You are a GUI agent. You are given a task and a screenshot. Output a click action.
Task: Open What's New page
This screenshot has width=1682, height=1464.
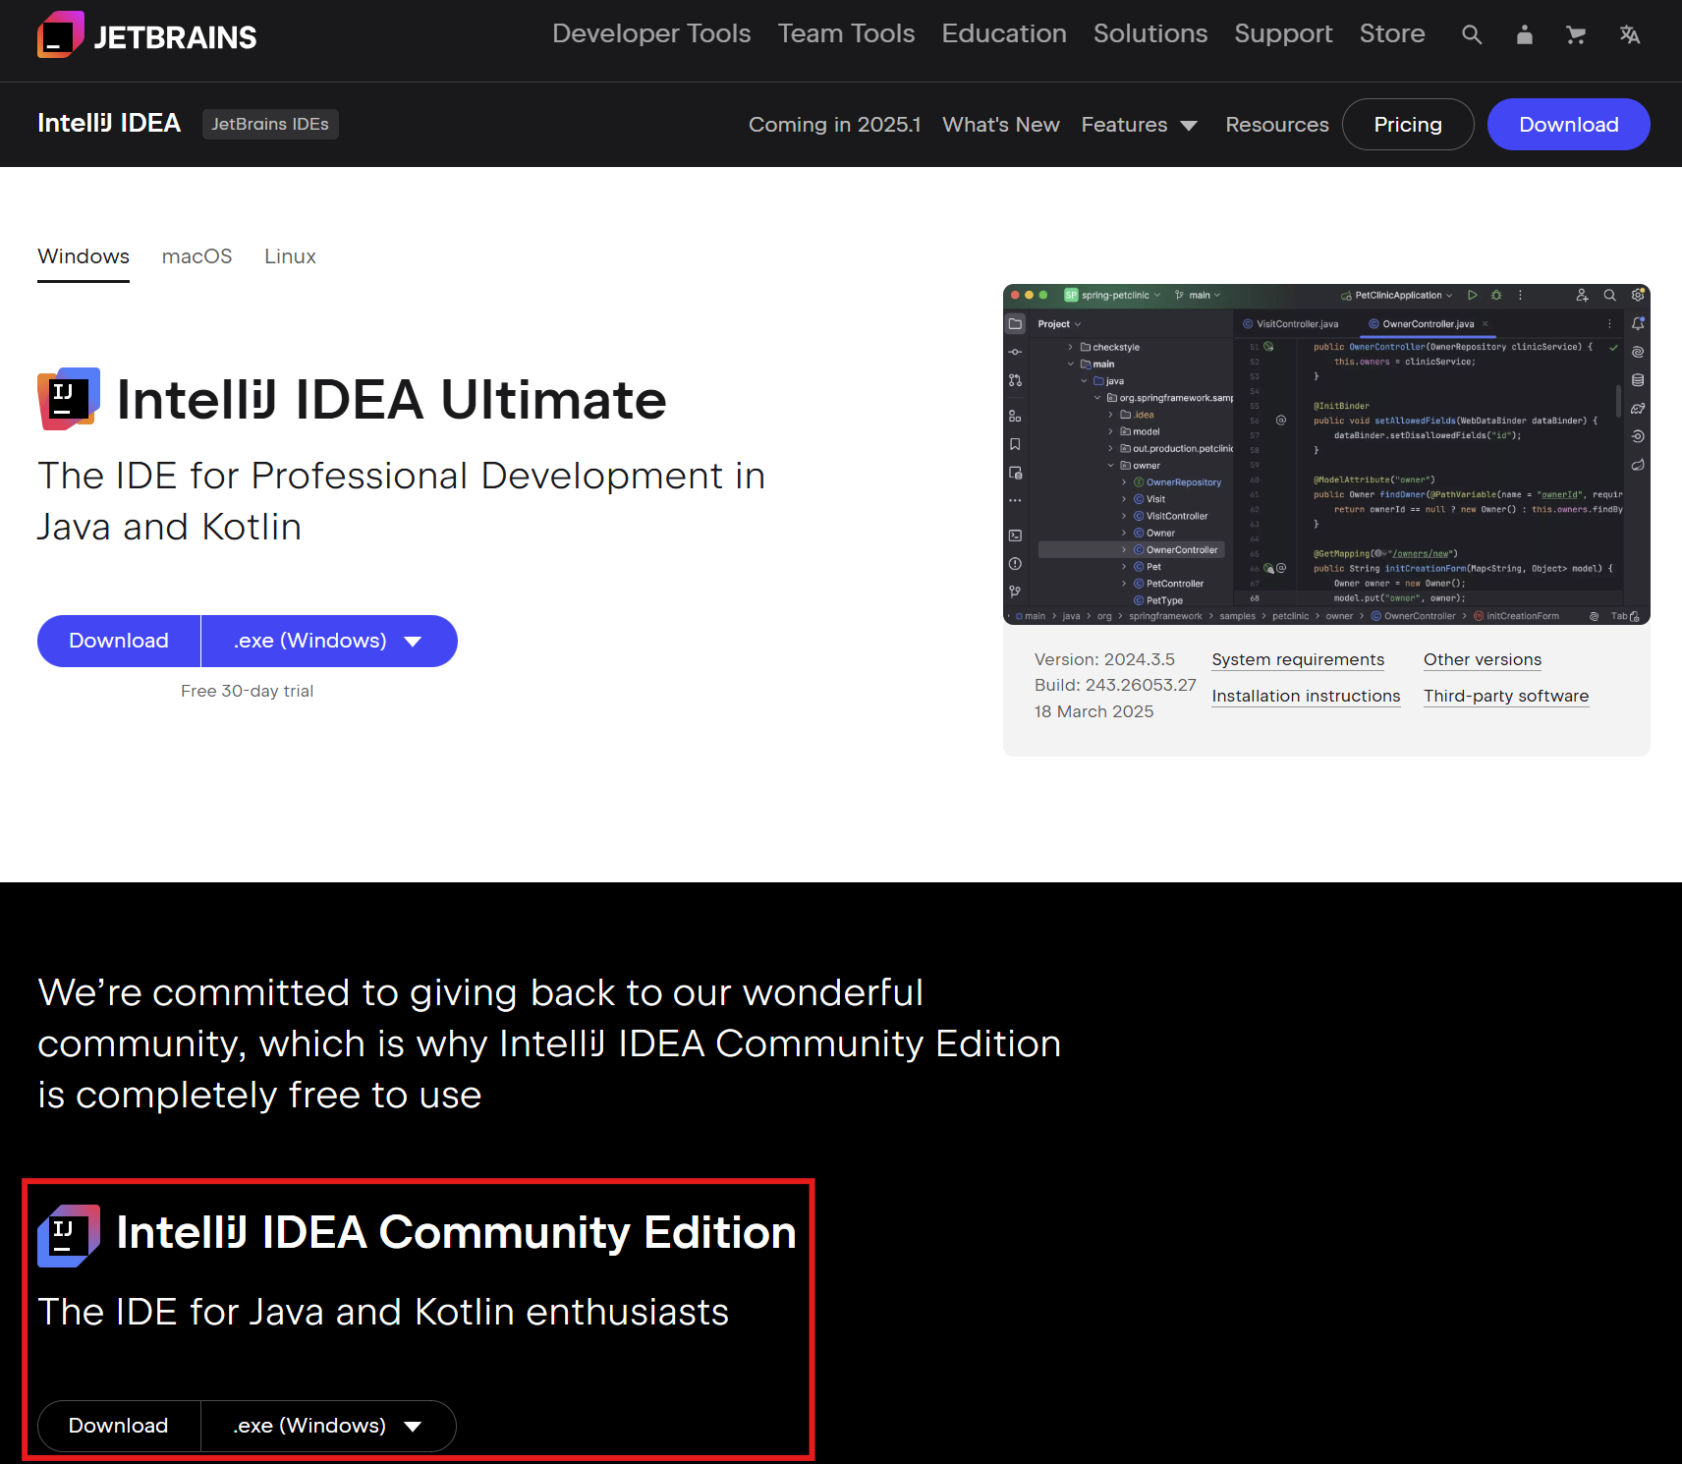click(1001, 125)
